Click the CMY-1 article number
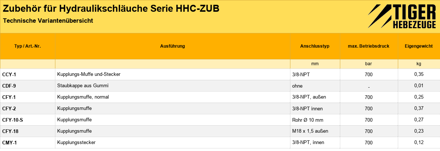440x151 pixels. (x=9, y=143)
